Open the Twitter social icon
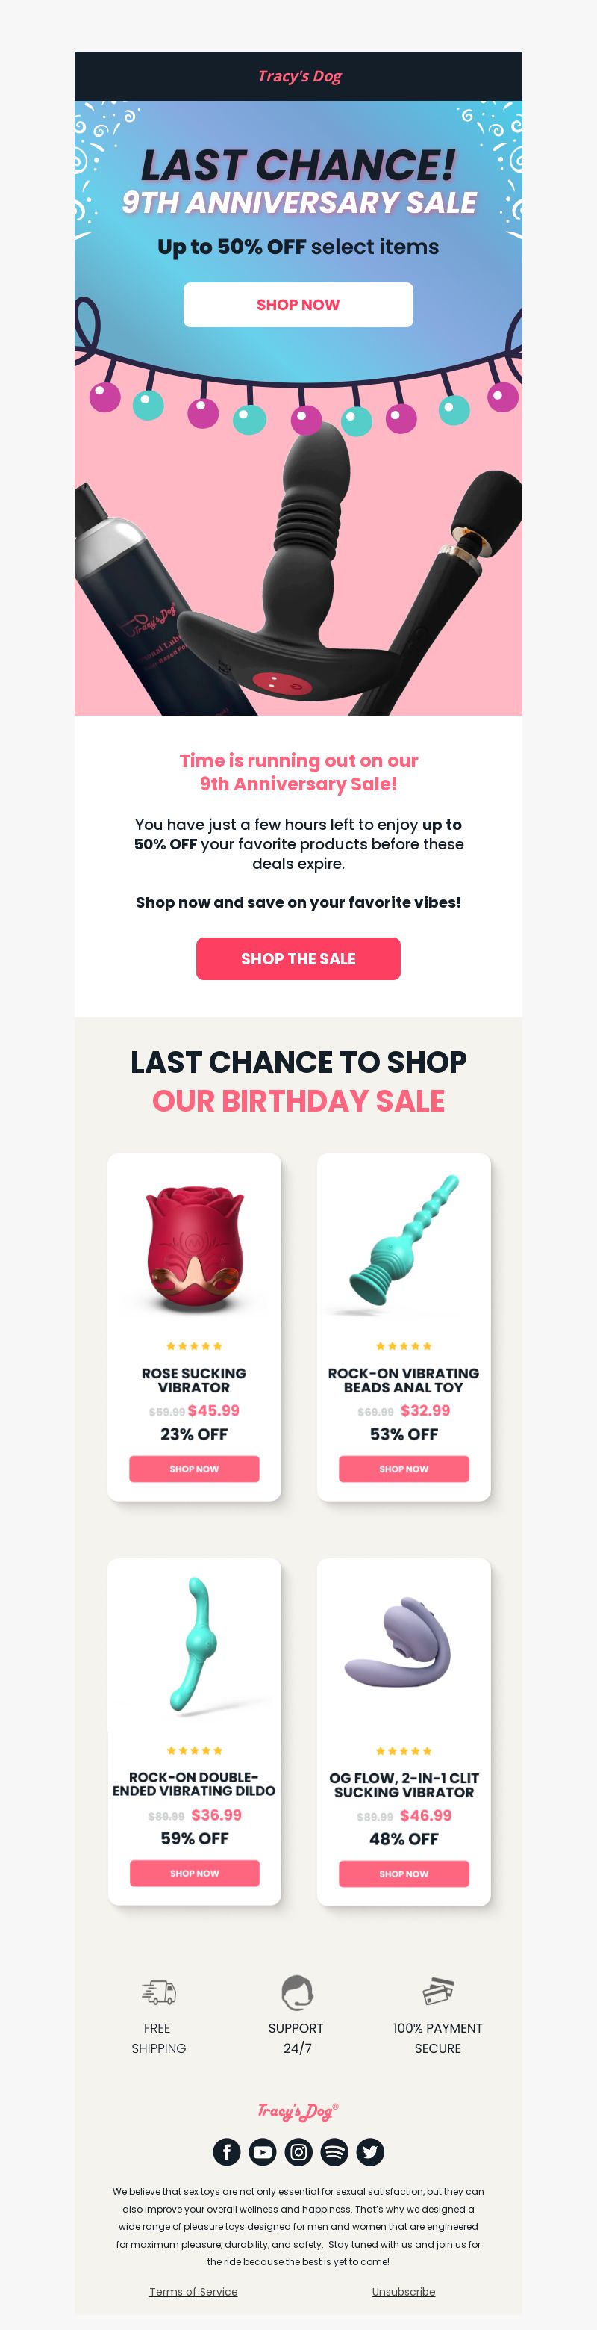597x2330 pixels. tap(370, 2151)
